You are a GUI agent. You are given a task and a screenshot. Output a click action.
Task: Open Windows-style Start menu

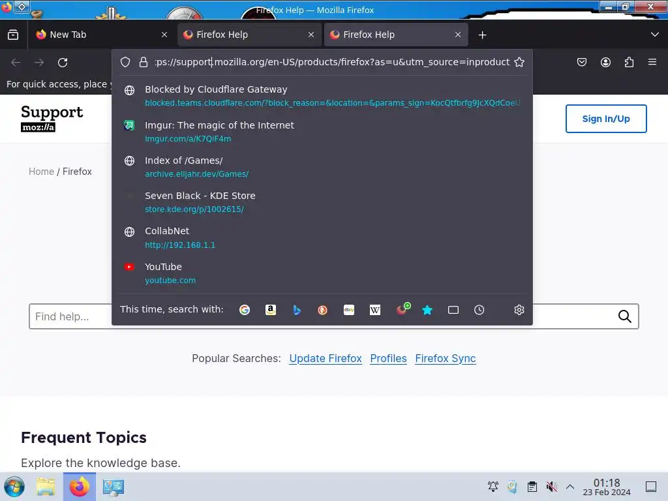click(x=14, y=487)
